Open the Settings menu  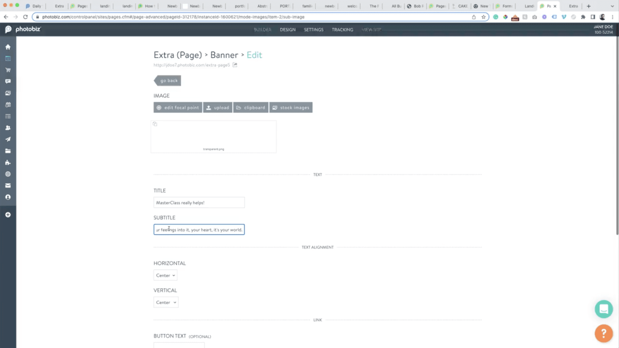coord(314,30)
